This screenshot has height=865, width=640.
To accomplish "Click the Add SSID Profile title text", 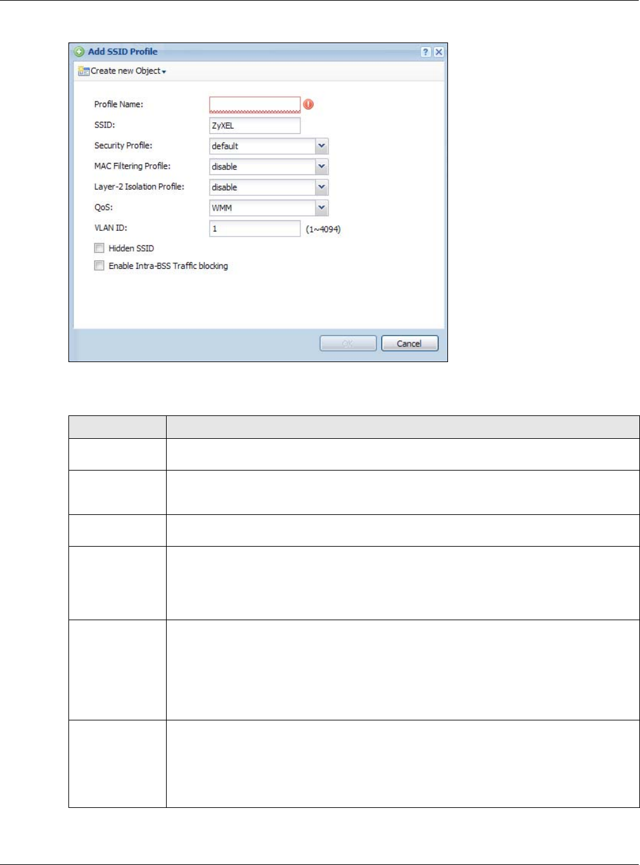I will tap(123, 51).
